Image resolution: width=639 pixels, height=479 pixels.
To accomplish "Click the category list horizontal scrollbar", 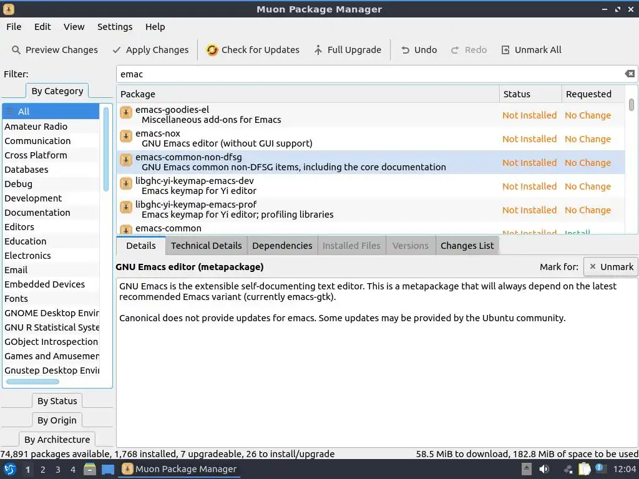I will [32, 382].
